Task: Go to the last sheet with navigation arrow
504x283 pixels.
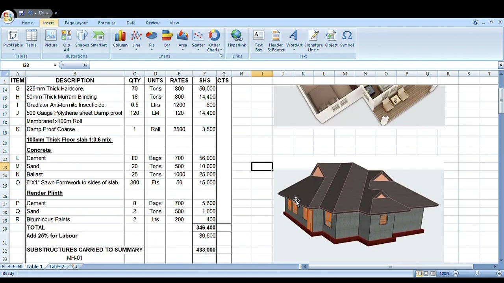Action: 20,266
